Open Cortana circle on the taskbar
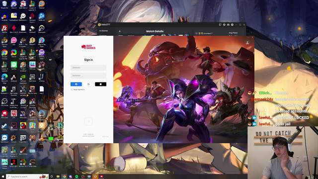This screenshot has height=179, width=318. coord(52,177)
